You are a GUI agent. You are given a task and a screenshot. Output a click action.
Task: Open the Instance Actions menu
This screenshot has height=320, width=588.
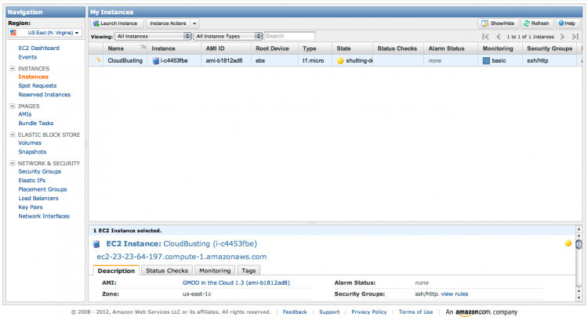(x=168, y=23)
